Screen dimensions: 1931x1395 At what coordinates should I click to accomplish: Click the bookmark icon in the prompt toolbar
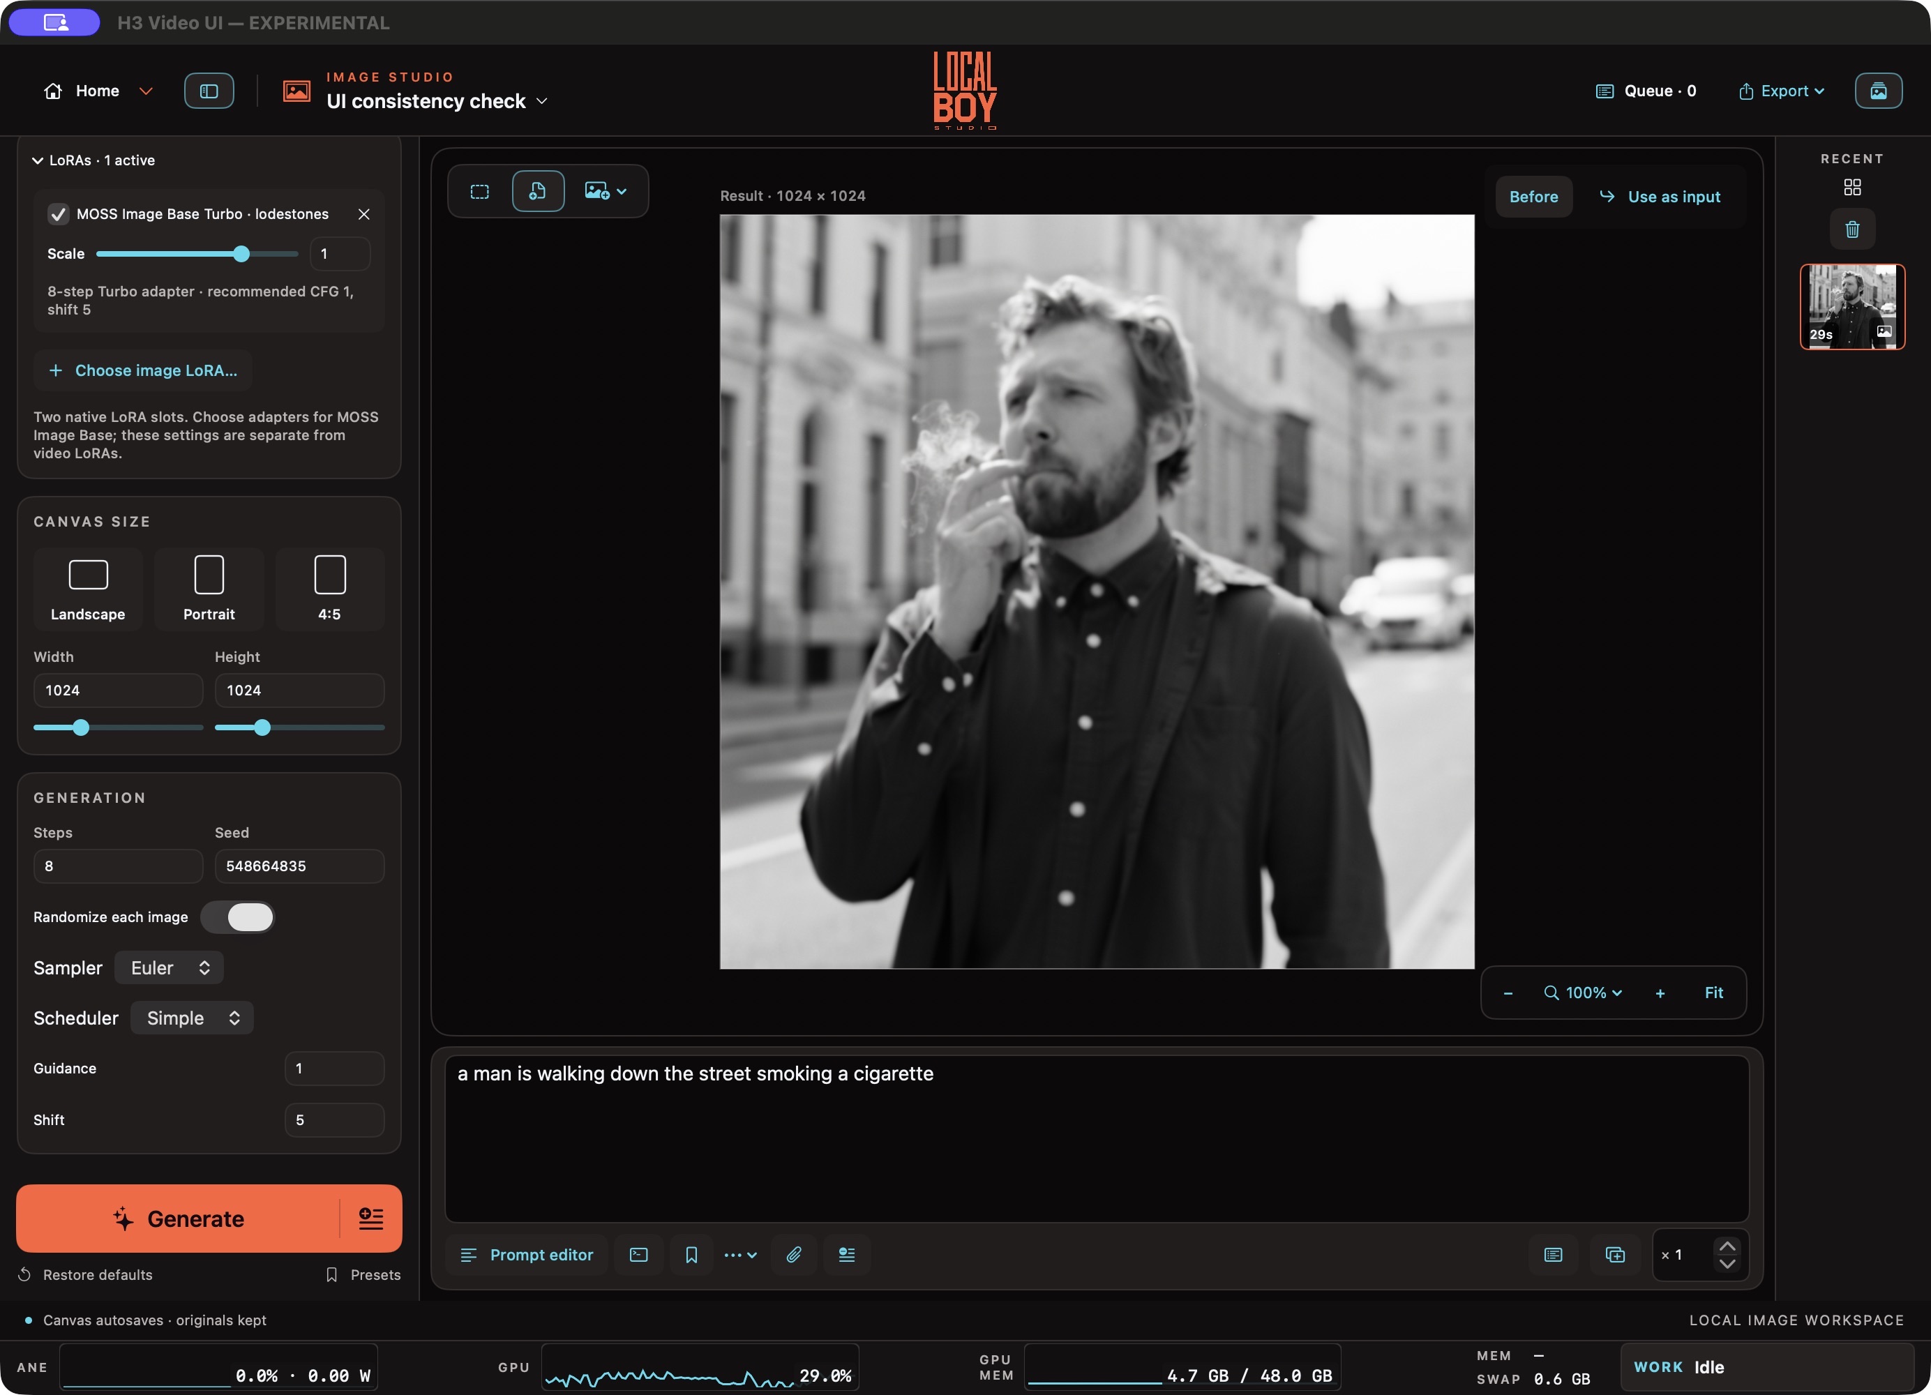(691, 1255)
